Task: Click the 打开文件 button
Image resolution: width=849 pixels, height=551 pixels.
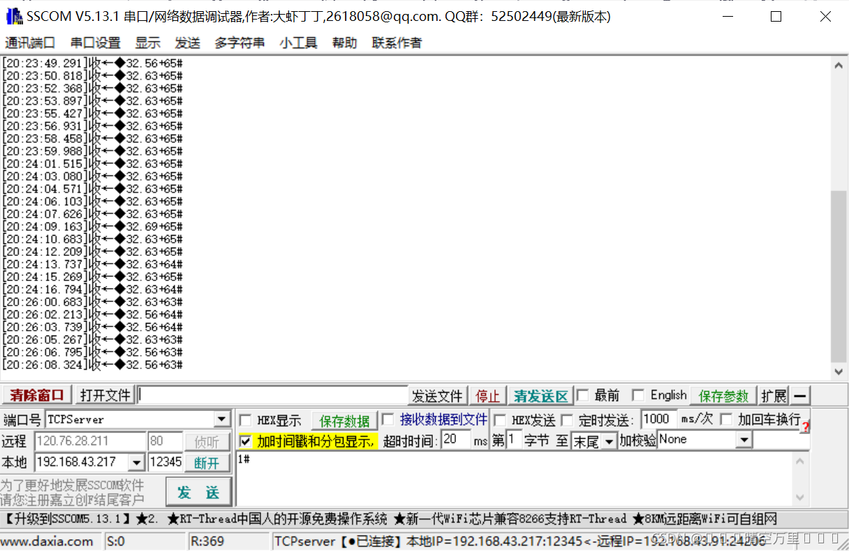Action: click(x=105, y=395)
